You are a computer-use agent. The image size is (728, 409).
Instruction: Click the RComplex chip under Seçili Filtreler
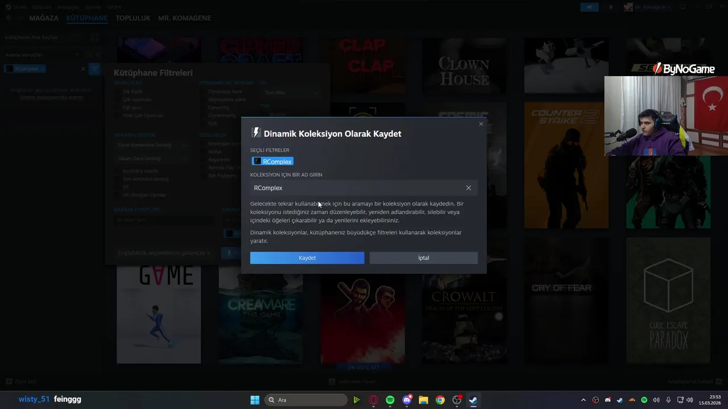tap(272, 161)
